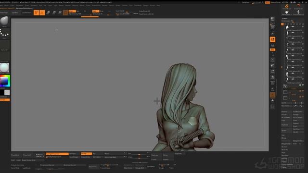Image resolution: width=308 pixels, height=173 pixels.
Task: Toggle the orange Mrgb button
Action: (72, 11)
